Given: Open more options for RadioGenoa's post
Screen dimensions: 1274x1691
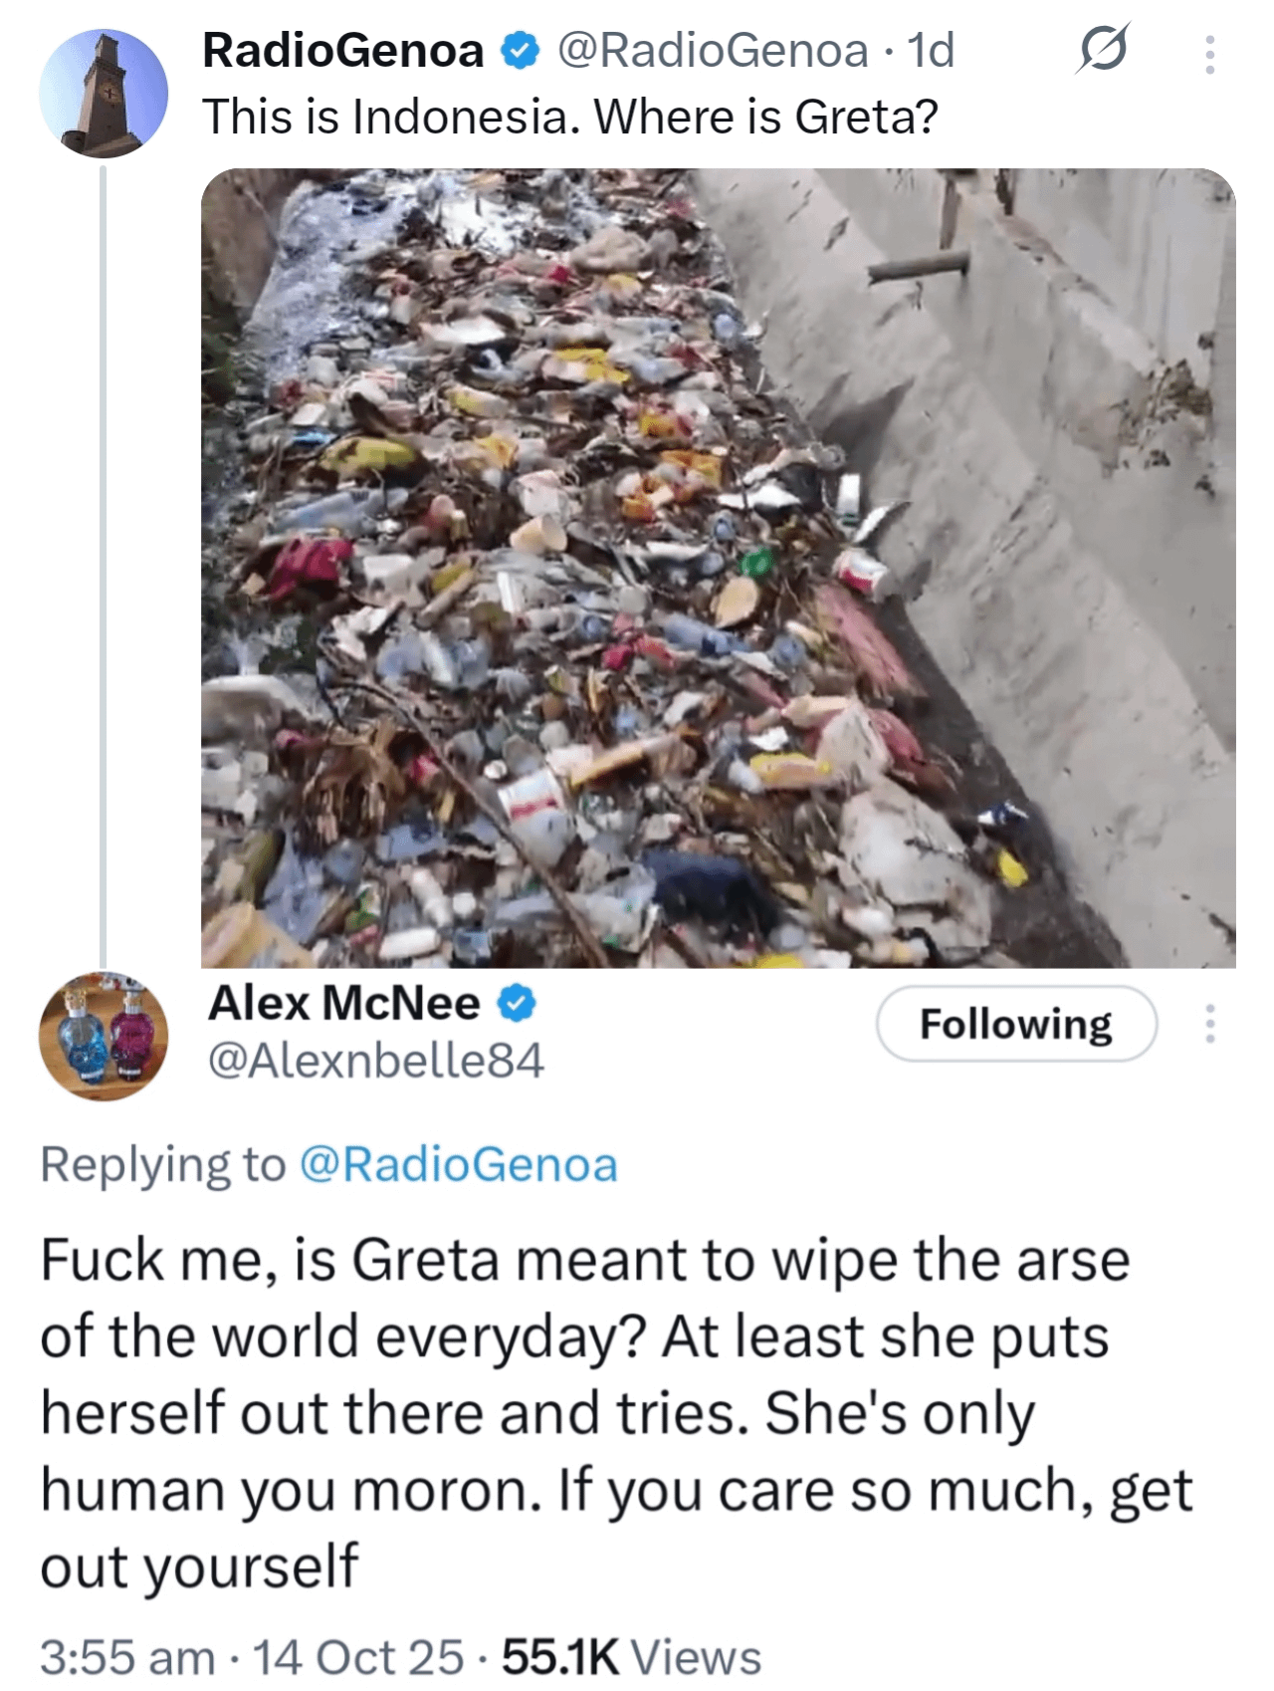Looking at the screenshot, I should tap(1209, 55).
